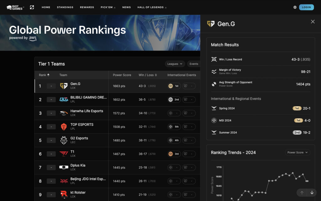Open the Power Score dropdown in Ranking Trends
Image resolution: width=321 pixels, height=201 pixels.
pyautogui.click(x=297, y=152)
